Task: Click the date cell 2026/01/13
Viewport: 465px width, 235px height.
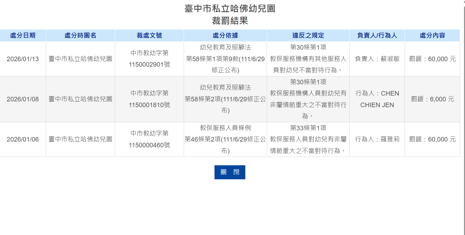Action: 23,59
